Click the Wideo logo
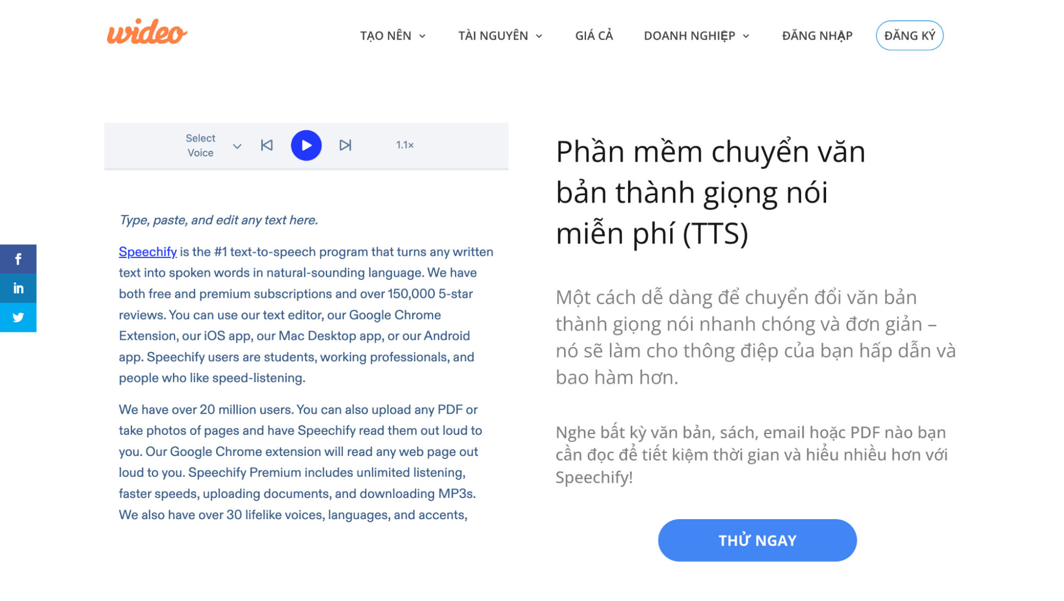The height and width of the screenshot is (601, 1064). coord(147,32)
